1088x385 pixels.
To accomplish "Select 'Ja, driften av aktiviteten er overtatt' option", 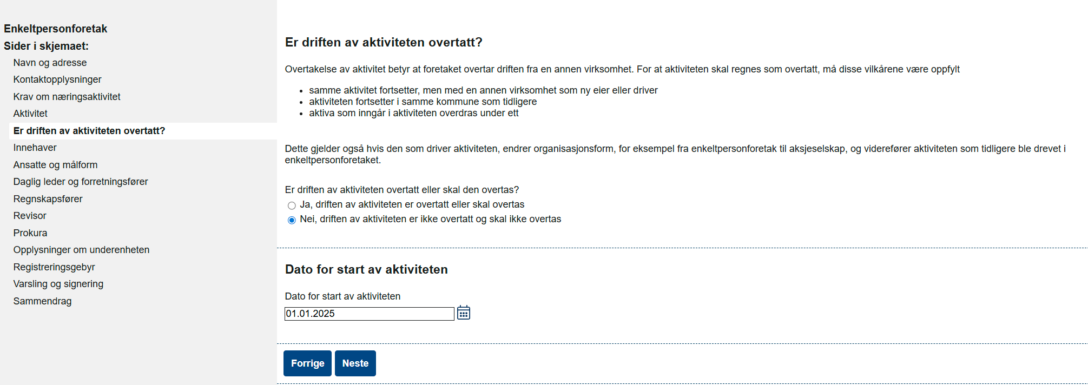I will click(x=292, y=205).
